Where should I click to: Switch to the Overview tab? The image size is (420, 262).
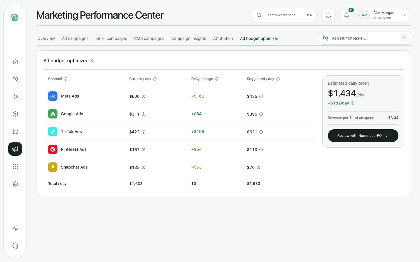click(46, 38)
